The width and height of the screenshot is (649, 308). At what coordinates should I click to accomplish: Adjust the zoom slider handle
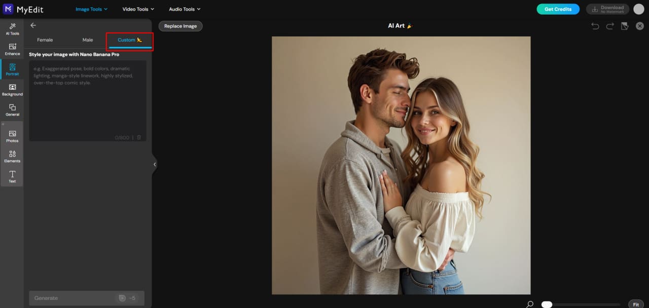(547, 304)
